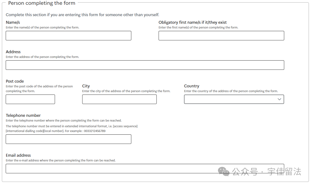Click the "City" field label
The width and height of the screenshot is (311, 184).
(86, 86)
